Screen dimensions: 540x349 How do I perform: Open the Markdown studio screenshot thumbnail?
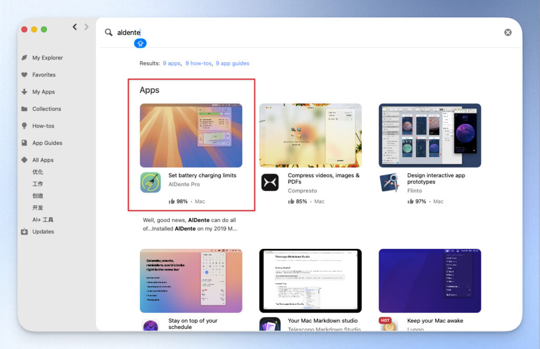(x=311, y=281)
